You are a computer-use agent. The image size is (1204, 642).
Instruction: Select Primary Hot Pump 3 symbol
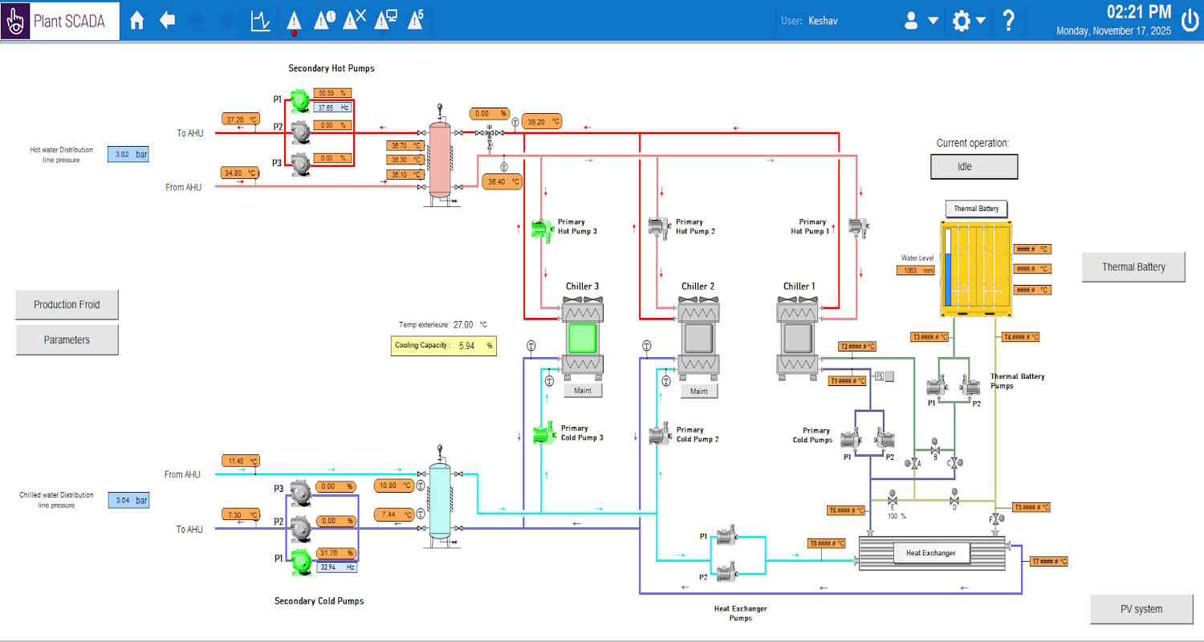point(543,230)
